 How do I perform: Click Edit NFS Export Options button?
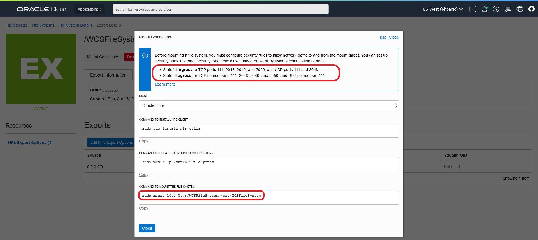pyautogui.click(x=111, y=142)
